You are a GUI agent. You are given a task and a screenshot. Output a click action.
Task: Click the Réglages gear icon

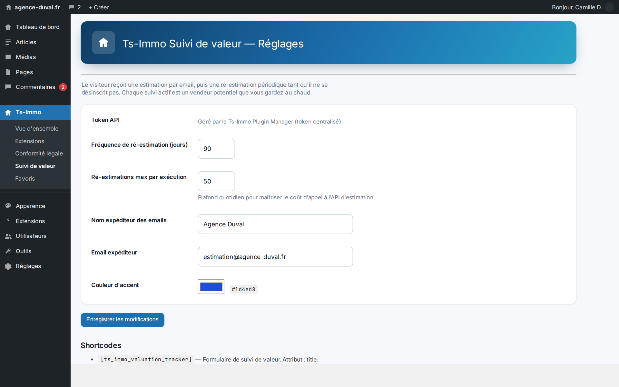click(8, 266)
